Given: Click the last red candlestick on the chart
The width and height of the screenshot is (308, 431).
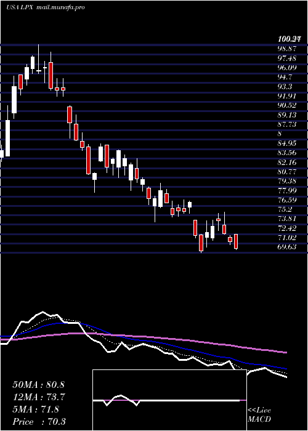Looking at the screenshot, I should pos(236,241).
